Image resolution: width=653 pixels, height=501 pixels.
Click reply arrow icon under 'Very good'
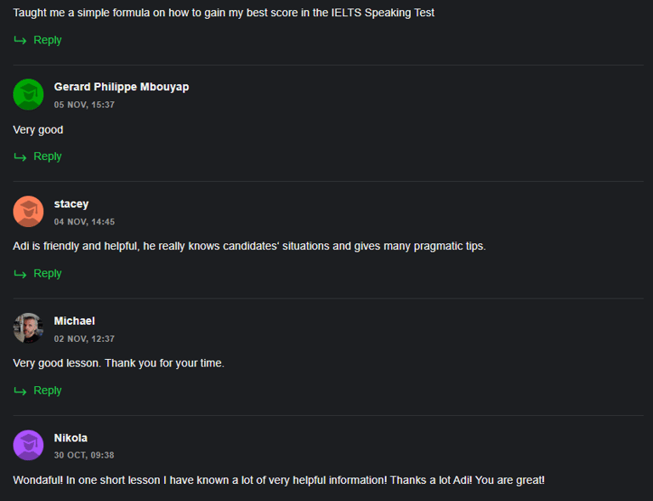pyautogui.click(x=20, y=157)
